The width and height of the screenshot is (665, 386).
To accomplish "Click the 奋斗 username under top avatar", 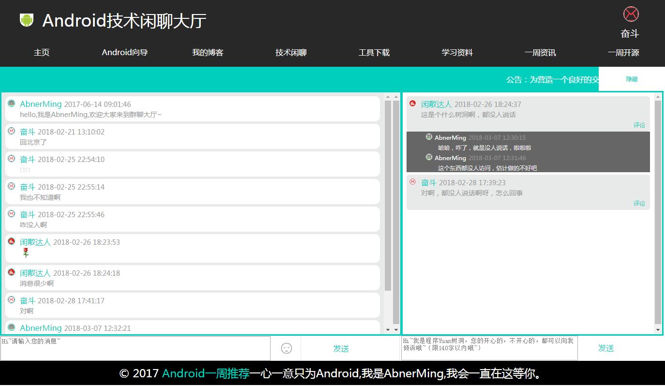I will [x=630, y=34].
